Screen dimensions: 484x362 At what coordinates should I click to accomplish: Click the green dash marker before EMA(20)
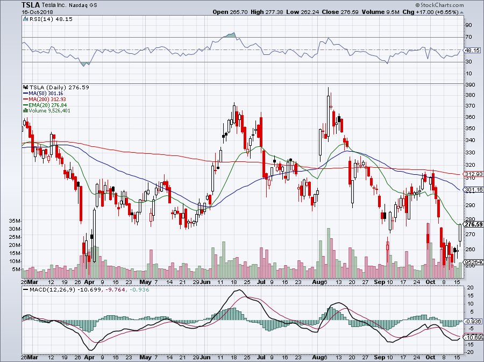[x=26, y=105]
